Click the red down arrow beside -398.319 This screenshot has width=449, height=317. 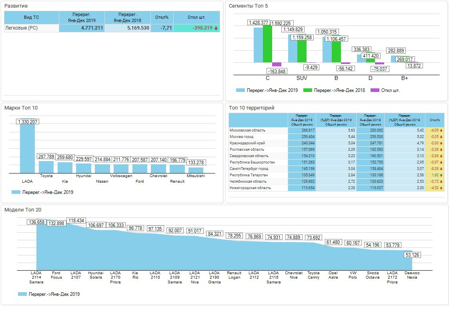coord(216,28)
